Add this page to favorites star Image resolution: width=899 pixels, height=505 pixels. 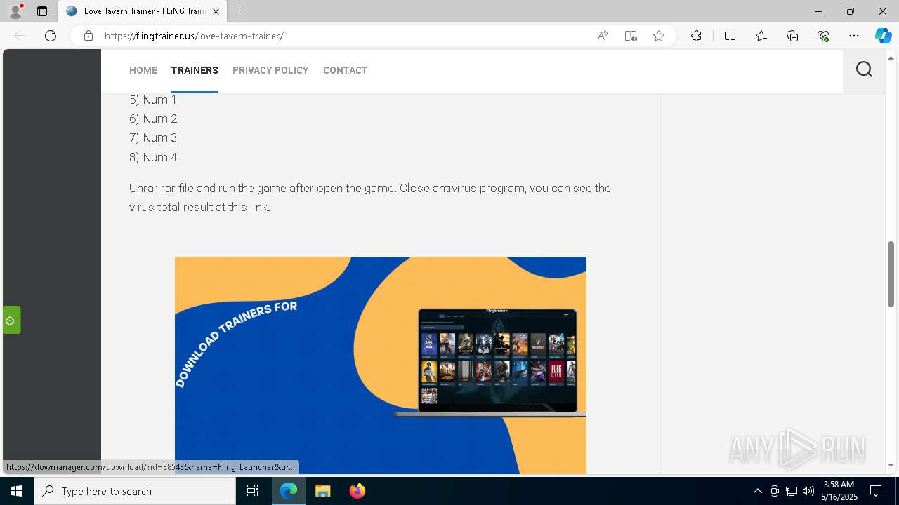[x=659, y=36]
